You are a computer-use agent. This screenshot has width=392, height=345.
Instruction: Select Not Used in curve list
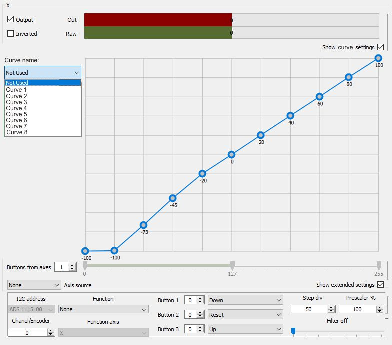(x=43, y=83)
